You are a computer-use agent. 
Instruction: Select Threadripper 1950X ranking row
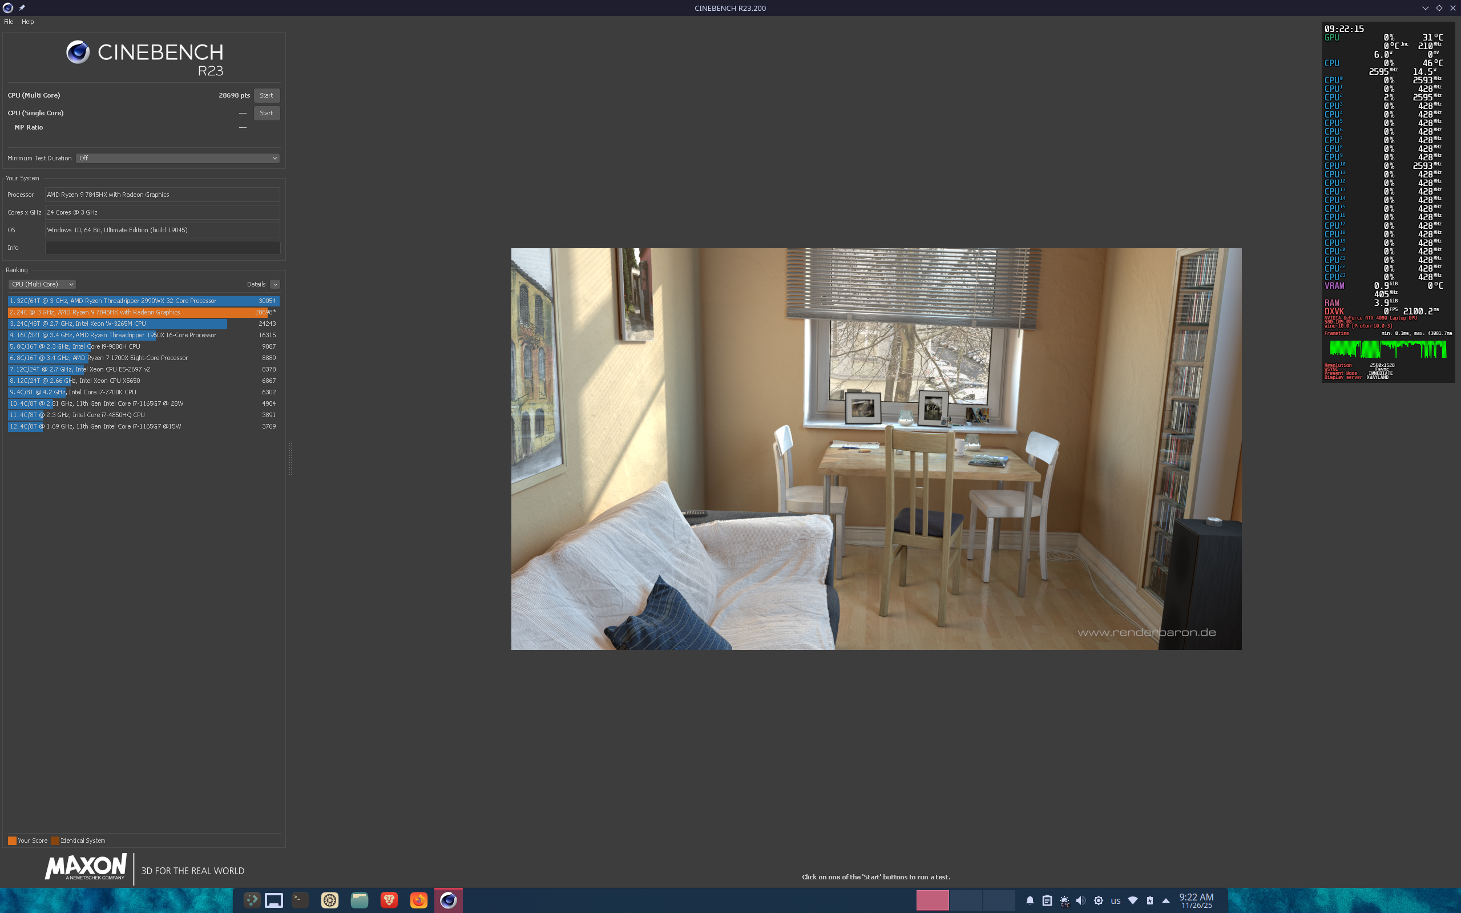pos(144,335)
